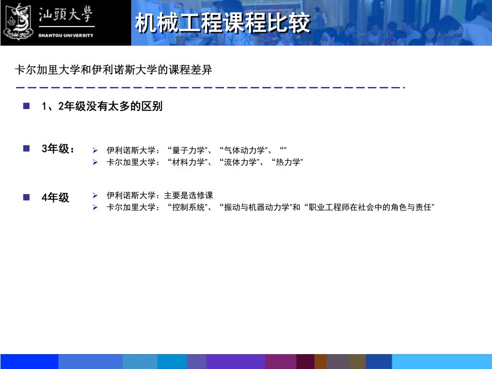Click the text “量子力学”
Image resolution: width=492 pixels, height=369 pixels.
[x=188, y=150]
